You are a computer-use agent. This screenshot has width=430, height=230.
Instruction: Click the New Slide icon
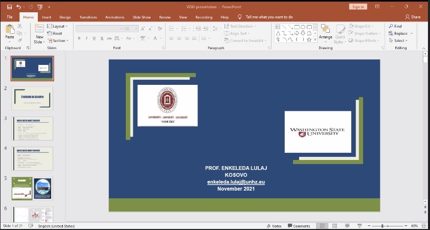point(39,29)
